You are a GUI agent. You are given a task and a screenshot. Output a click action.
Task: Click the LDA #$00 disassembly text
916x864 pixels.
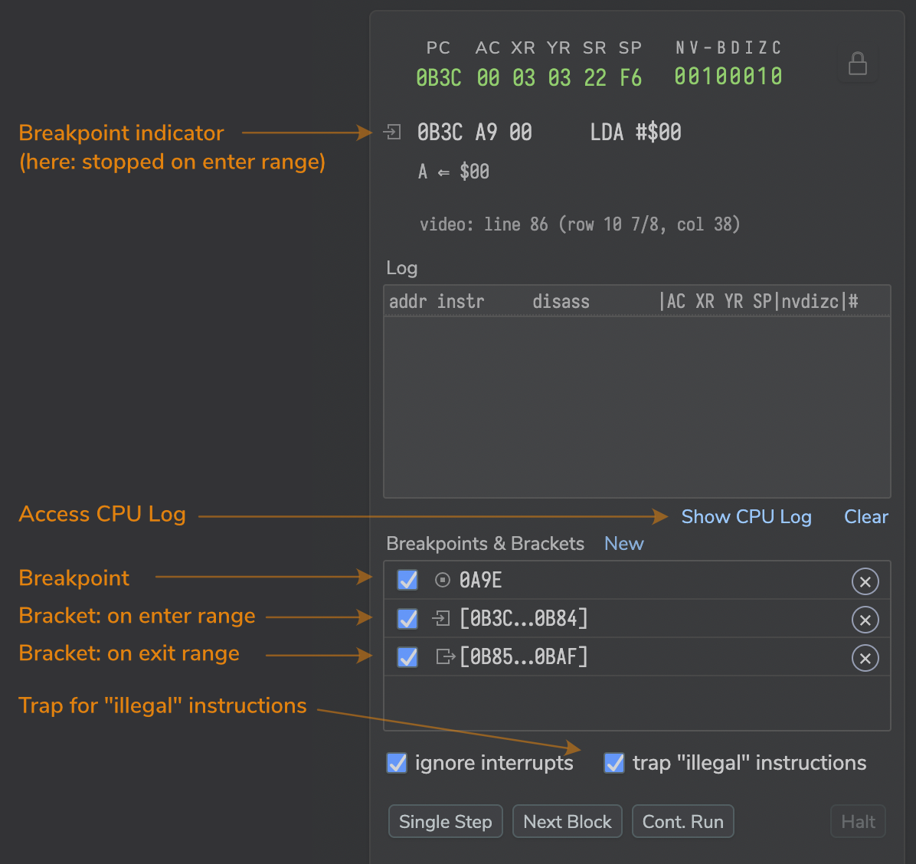636,132
